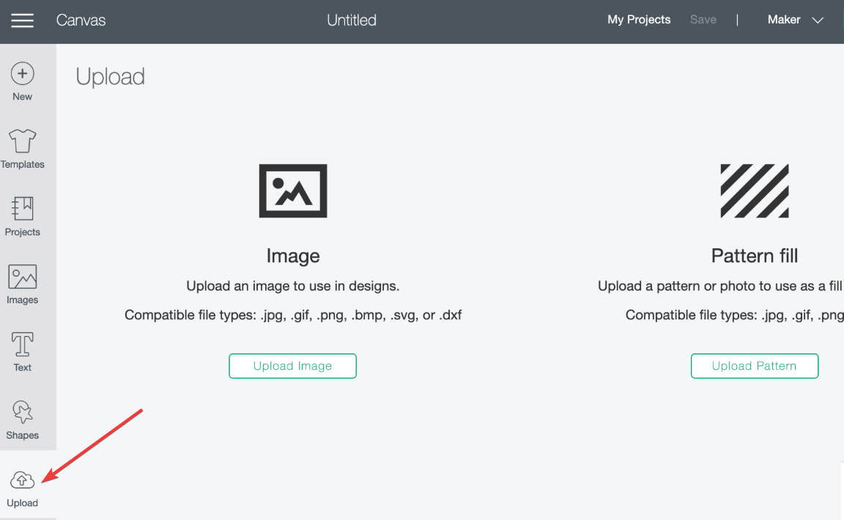The image size is (844, 520).
Task: Click the chevron beside Maker
Action: [x=818, y=21]
